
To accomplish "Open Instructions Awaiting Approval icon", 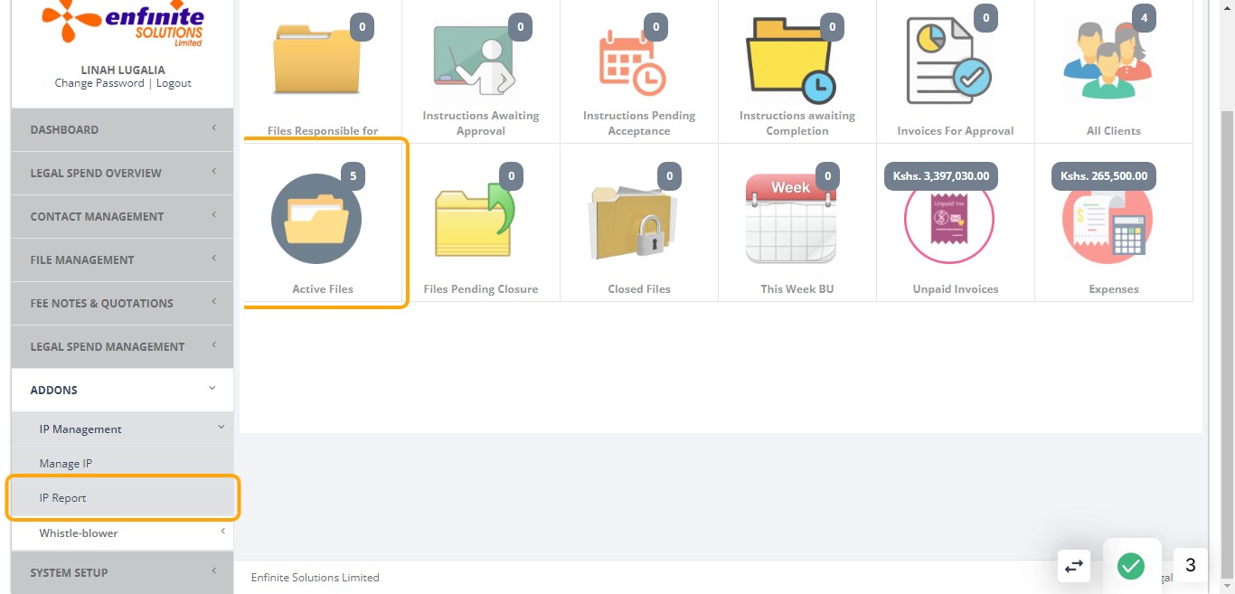I will click(x=475, y=61).
